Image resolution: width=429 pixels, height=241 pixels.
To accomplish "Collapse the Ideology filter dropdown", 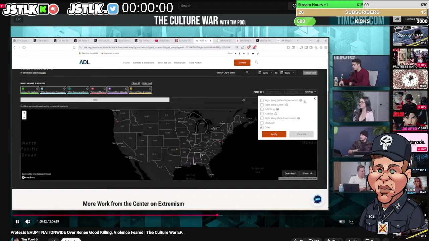I will click(310, 92).
